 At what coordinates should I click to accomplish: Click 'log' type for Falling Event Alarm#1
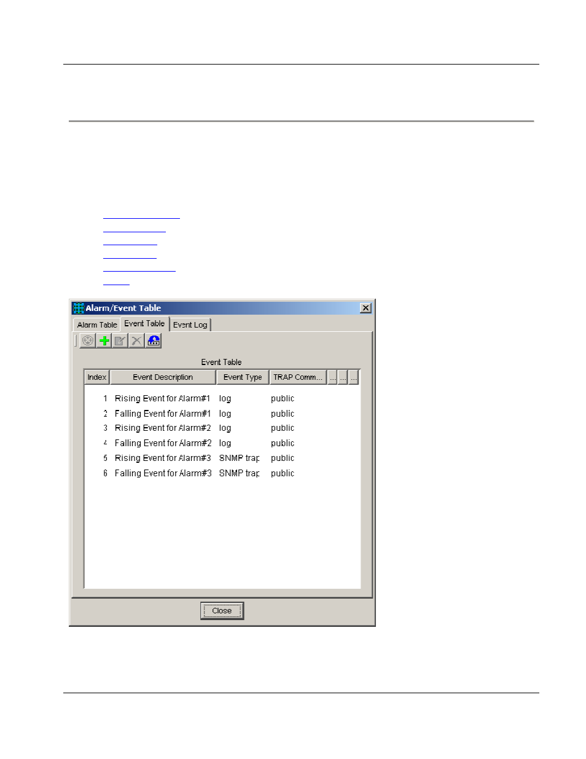pos(225,414)
